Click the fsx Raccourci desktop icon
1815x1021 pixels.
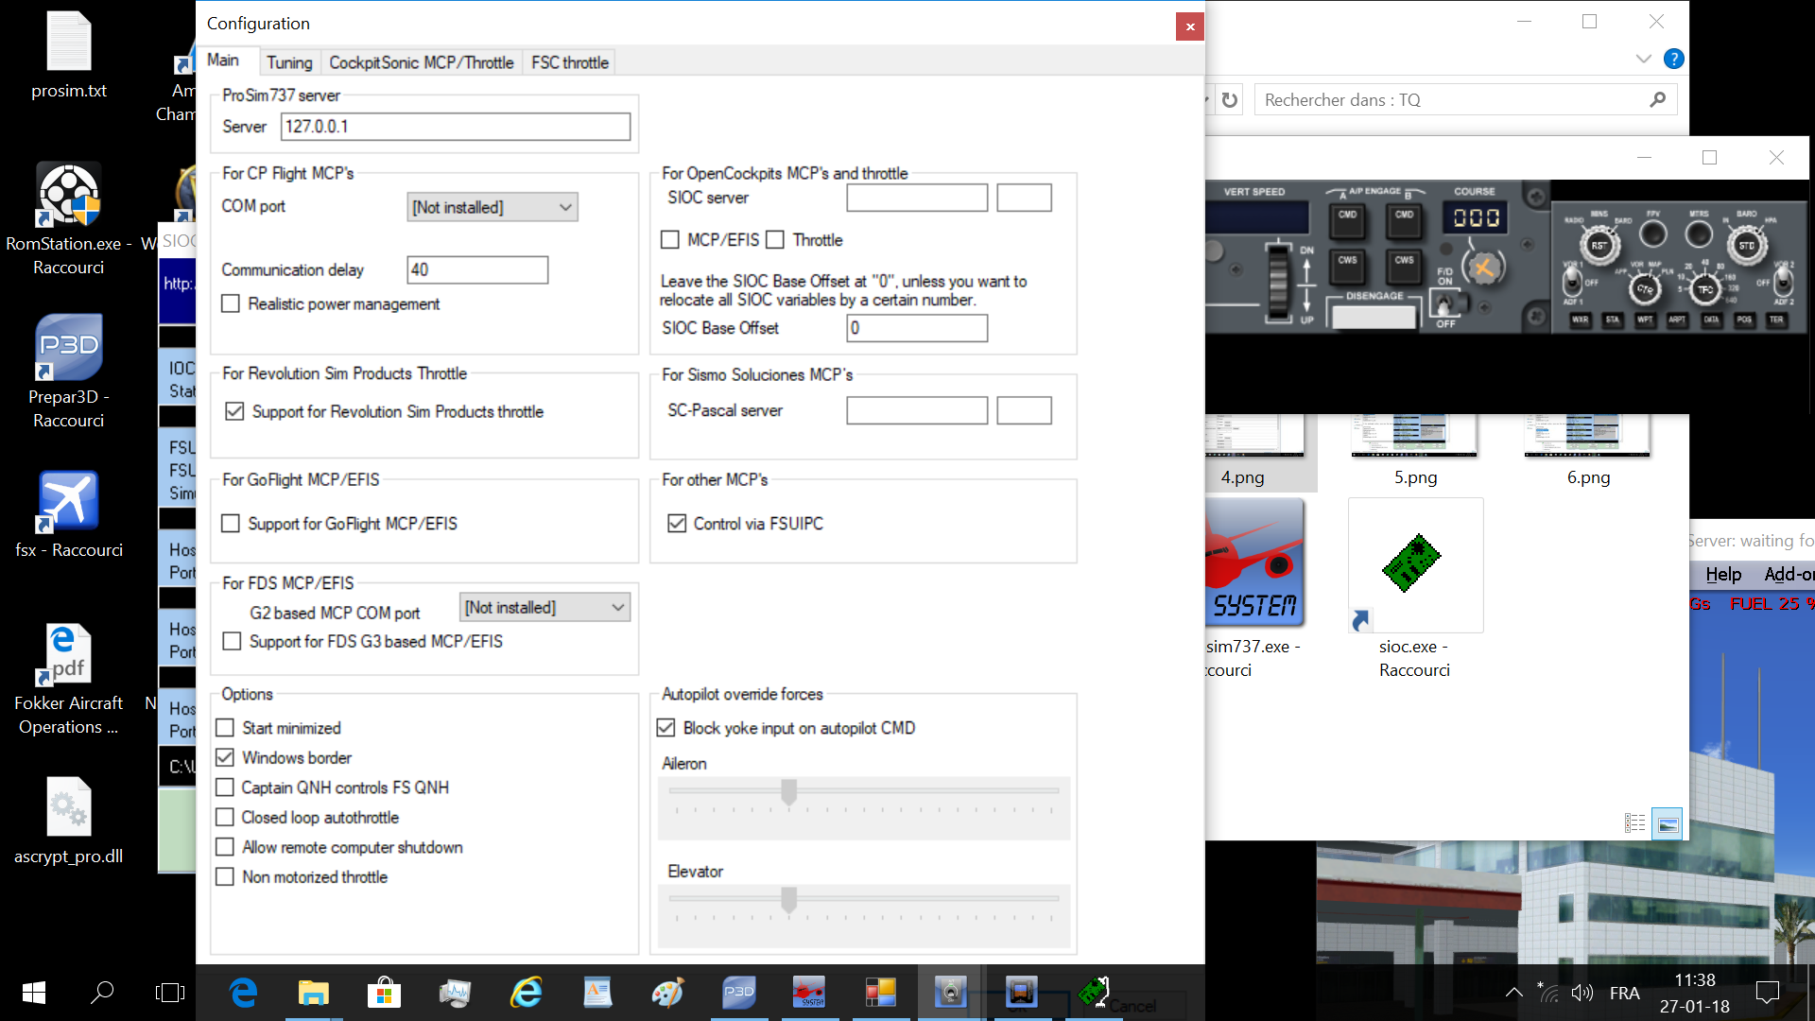point(68,501)
